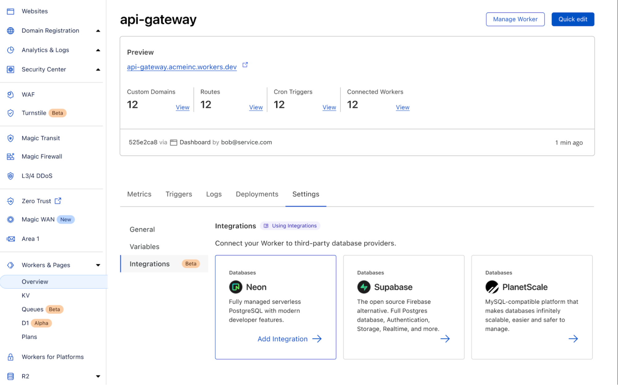View Connected Workers count
This screenshot has width=618, height=385.
(402, 107)
